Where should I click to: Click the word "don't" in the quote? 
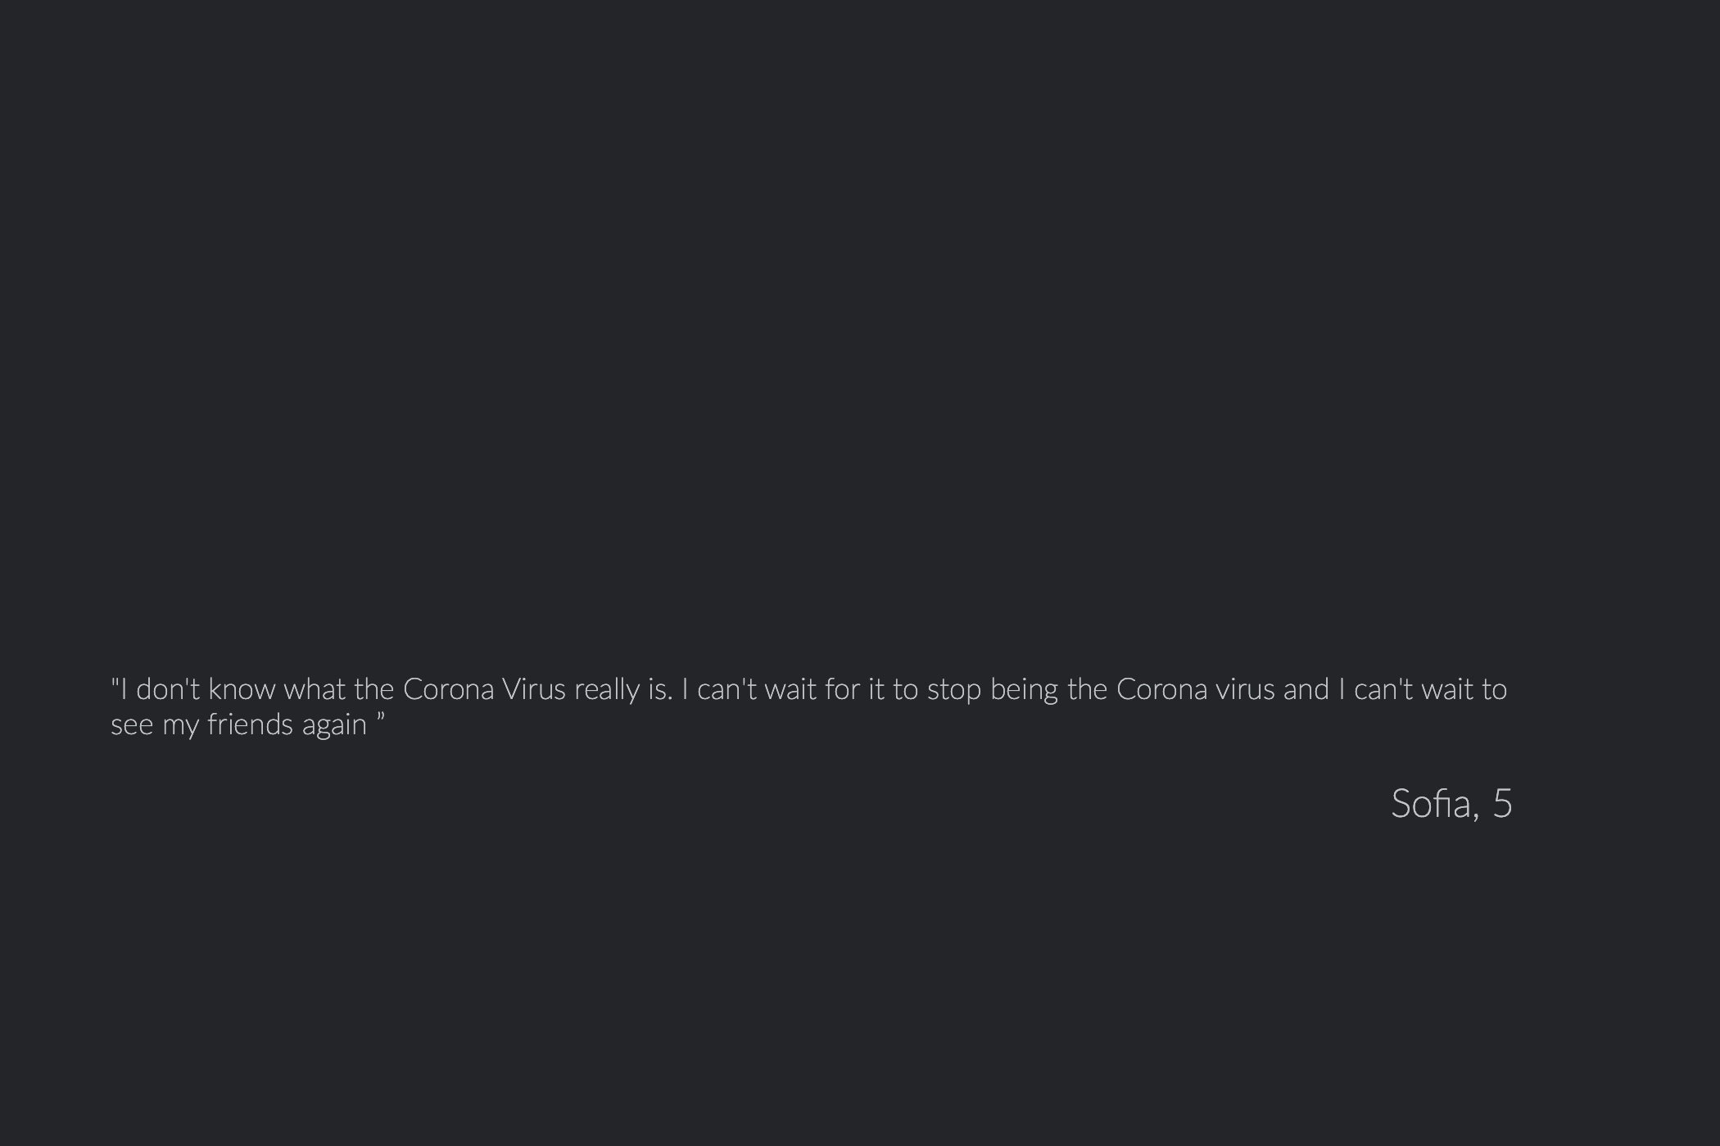click(x=168, y=689)
